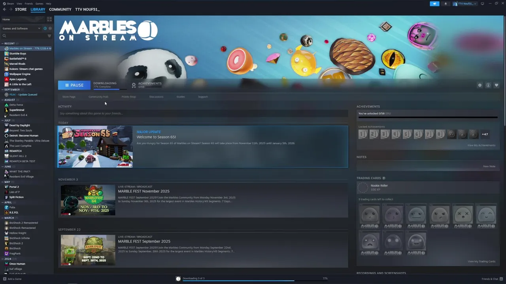Switch to the STORE tab

click(21, 9)
